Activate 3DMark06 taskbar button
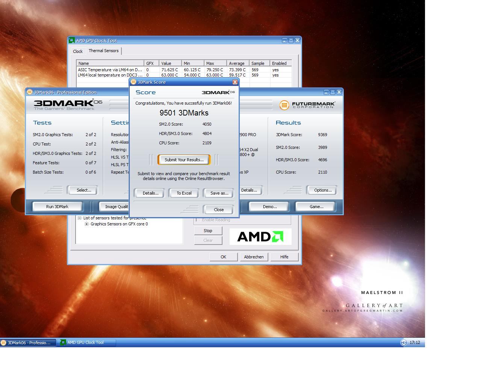 28,343
